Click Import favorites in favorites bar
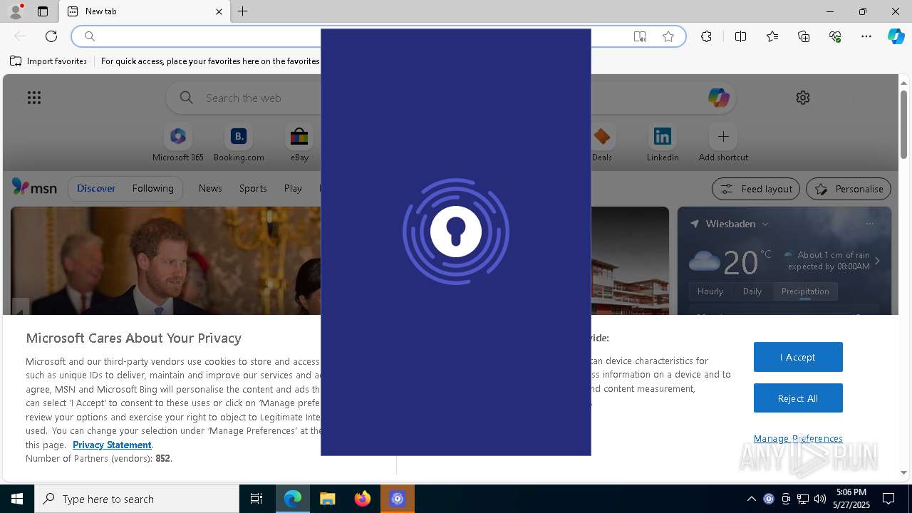Image resolution: width=912 pixels, height=513 pixels. coord(48,61)
